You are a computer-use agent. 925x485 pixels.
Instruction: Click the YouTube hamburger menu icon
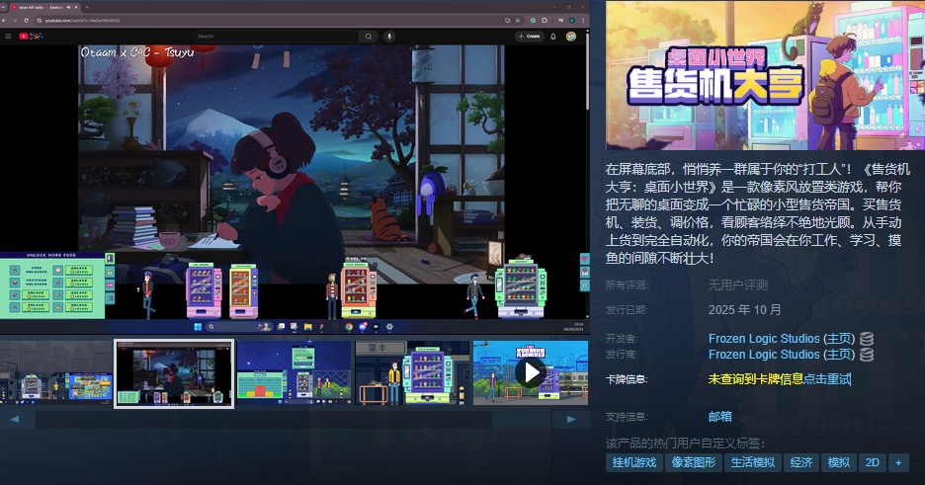coord(9,37)
